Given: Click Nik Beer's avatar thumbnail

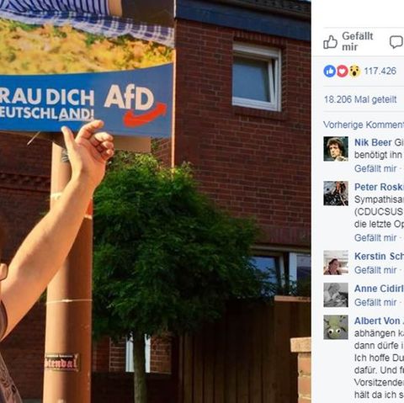Looking at the screenshot, I should (x=336, y=149).
